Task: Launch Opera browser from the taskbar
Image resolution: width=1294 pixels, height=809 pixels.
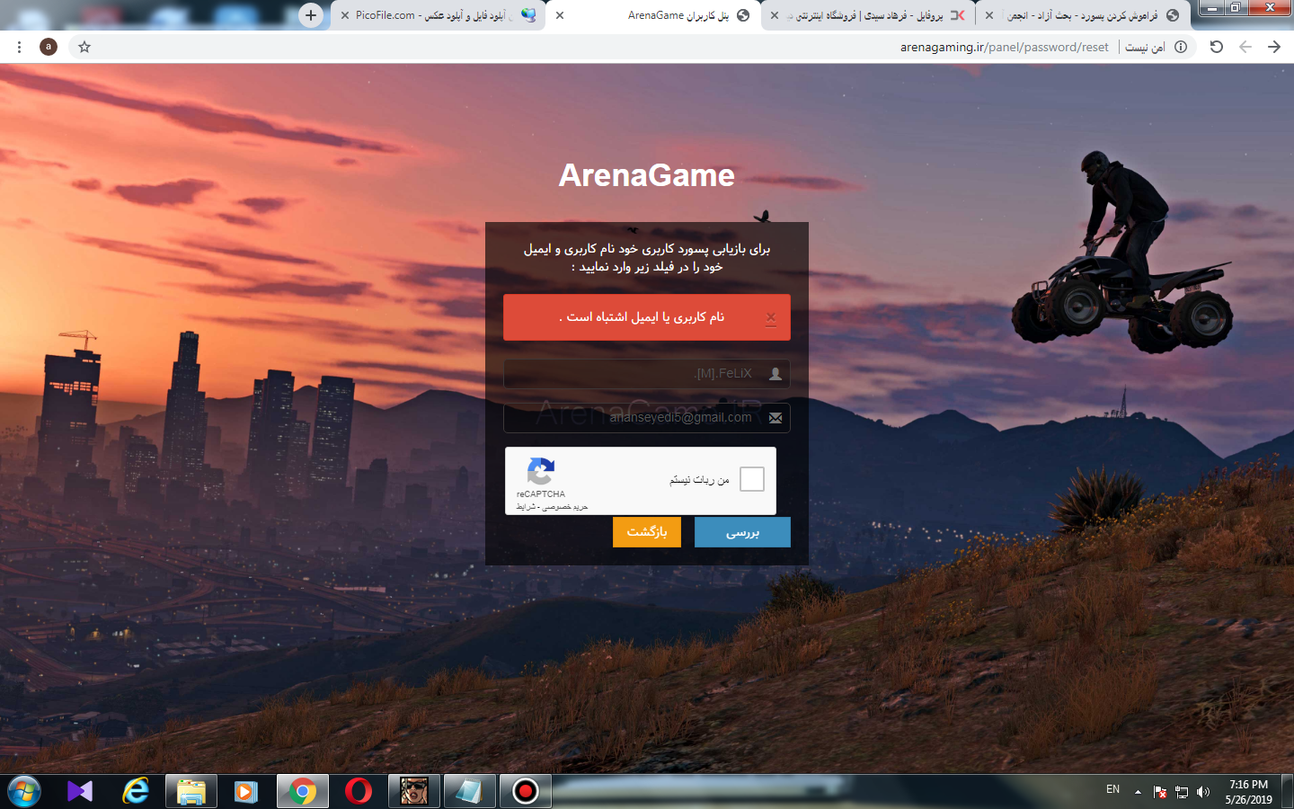Action: [359, 791]
